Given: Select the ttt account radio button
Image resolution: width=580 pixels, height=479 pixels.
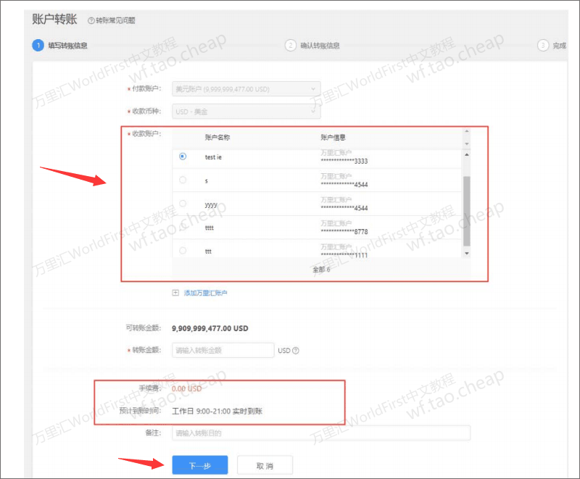Looking at the screenshot, I should (183, 251).
